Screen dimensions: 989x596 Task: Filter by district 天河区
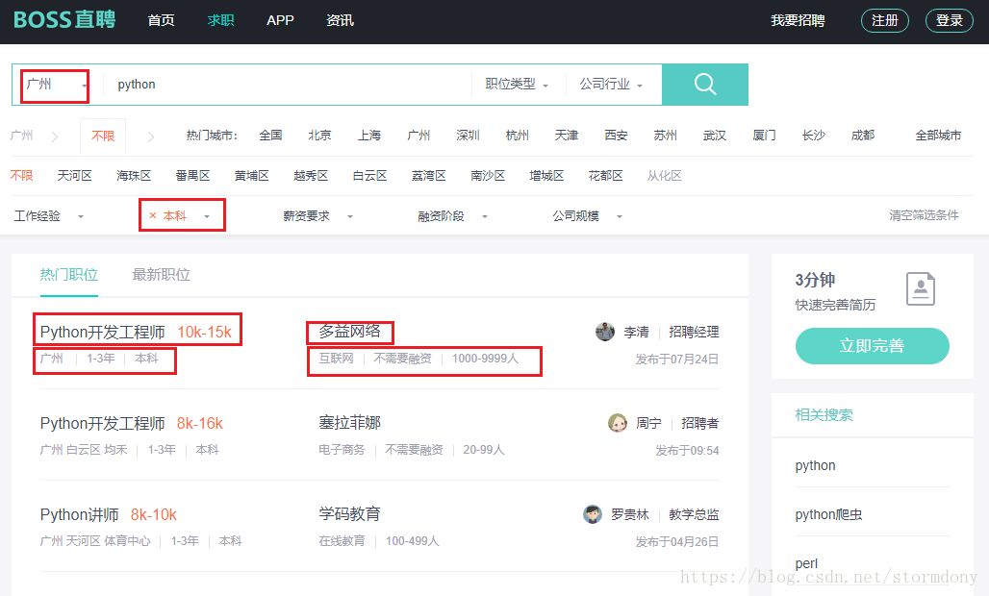74,176
